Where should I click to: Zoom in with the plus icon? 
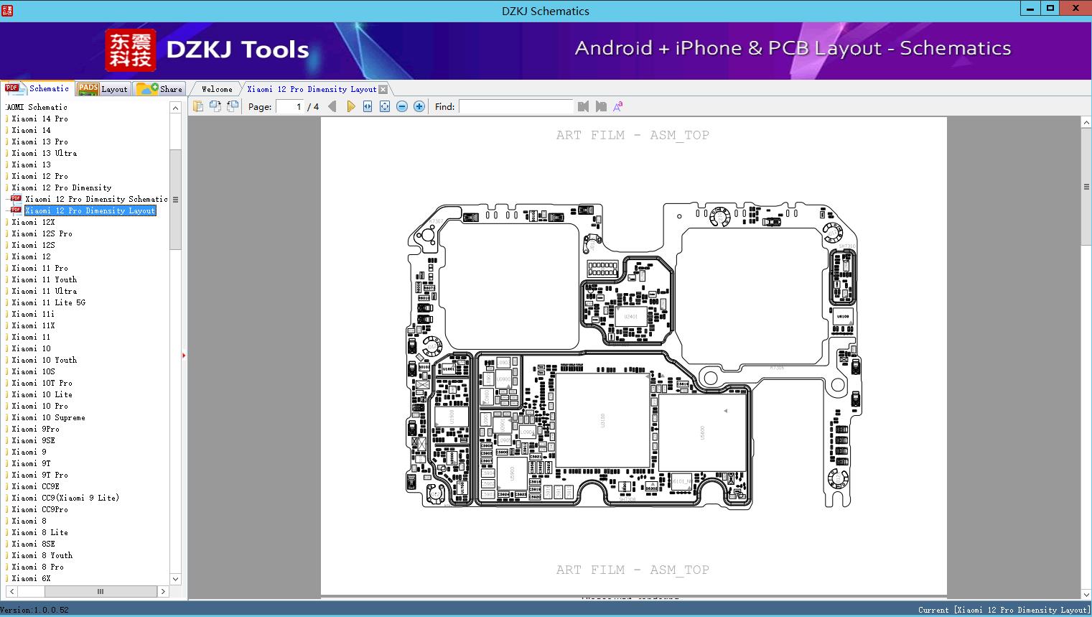(419, 106)
